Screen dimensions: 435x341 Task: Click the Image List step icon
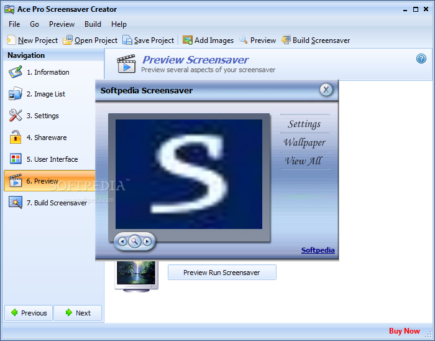(x=16, y=94)
